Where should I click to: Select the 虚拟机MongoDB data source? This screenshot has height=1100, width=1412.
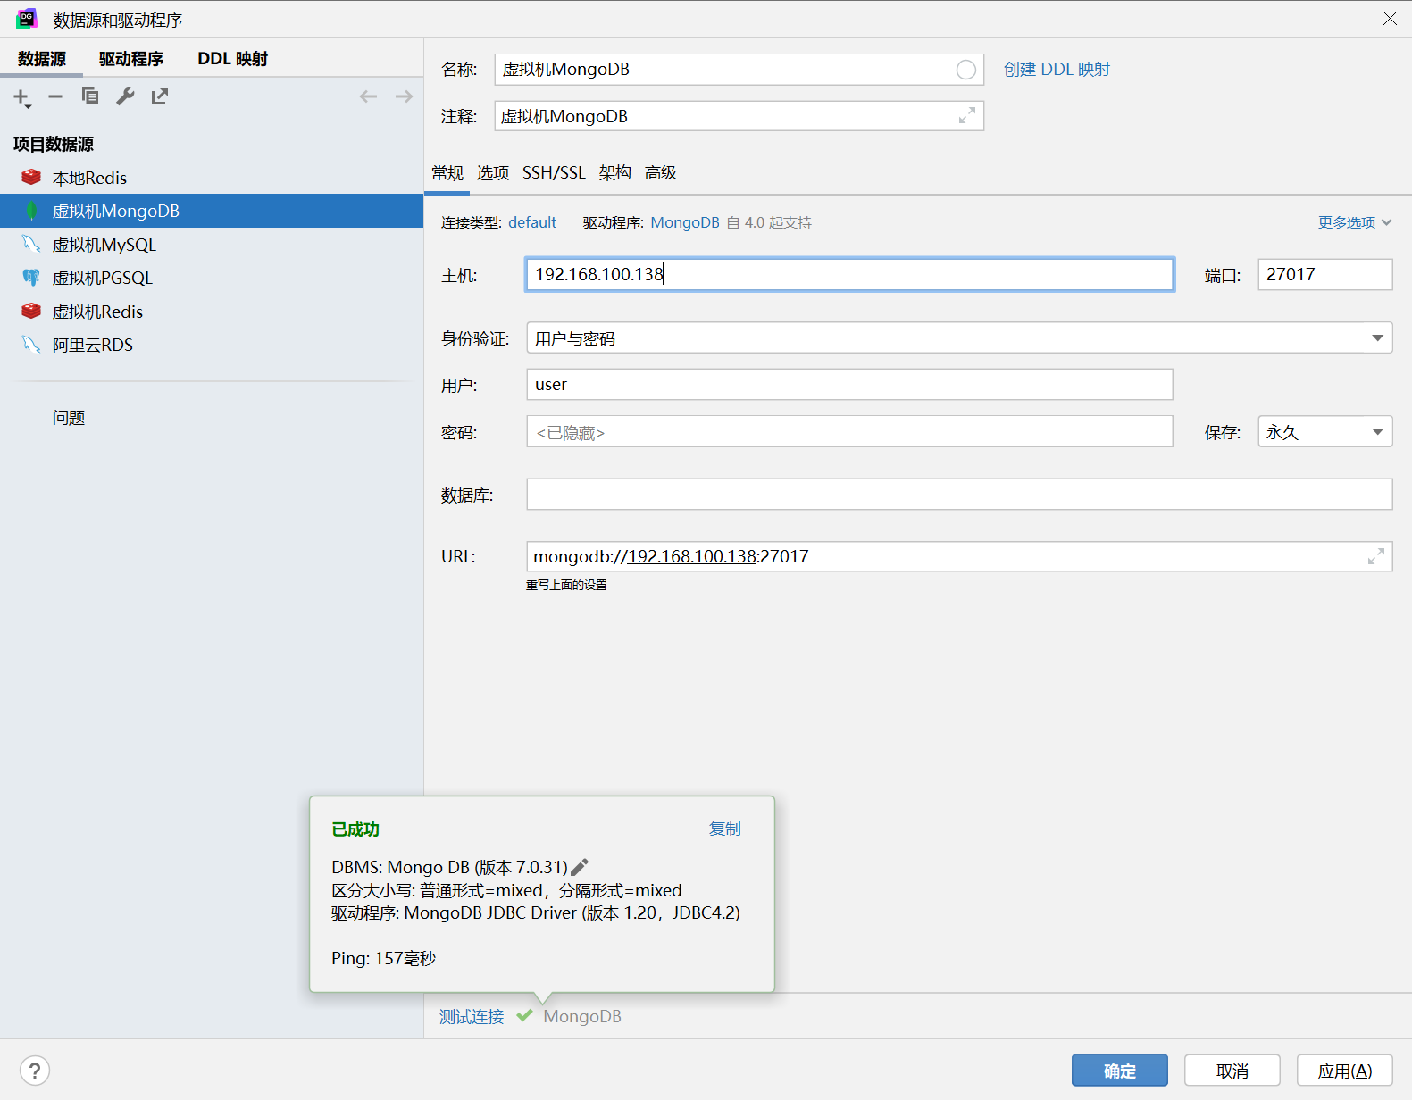click(212, 211)
